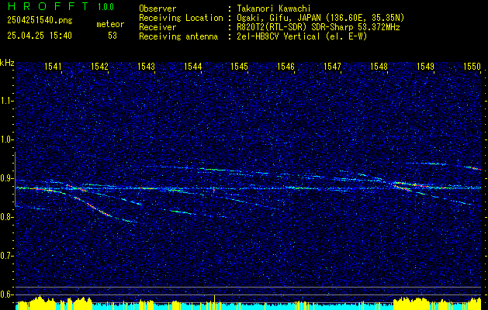
Task: Click the Observer label
Action: coord(157,9)
